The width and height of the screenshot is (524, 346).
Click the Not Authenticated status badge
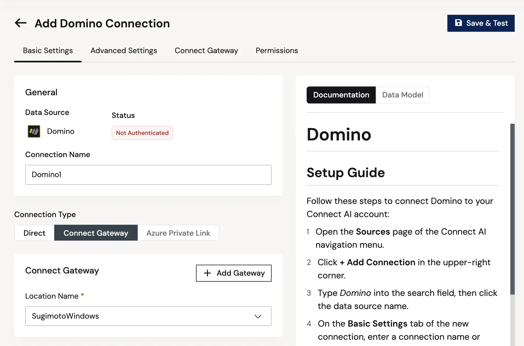point(142,133)
